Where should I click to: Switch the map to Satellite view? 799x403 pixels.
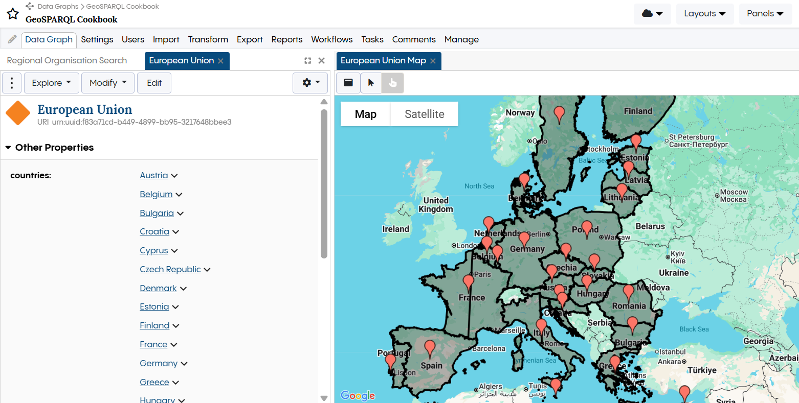(424, 114)
